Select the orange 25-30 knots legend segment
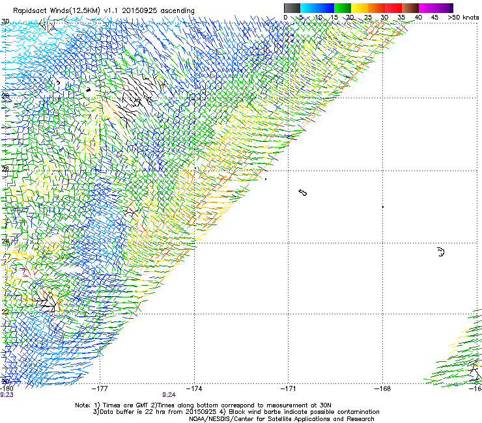 (x=376, y=8)
